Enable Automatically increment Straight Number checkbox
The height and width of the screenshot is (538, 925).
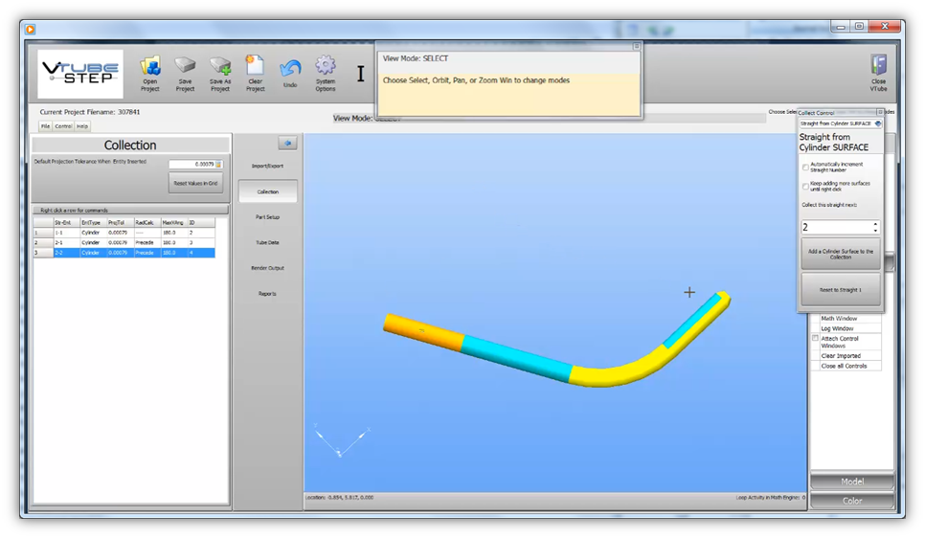805,167
